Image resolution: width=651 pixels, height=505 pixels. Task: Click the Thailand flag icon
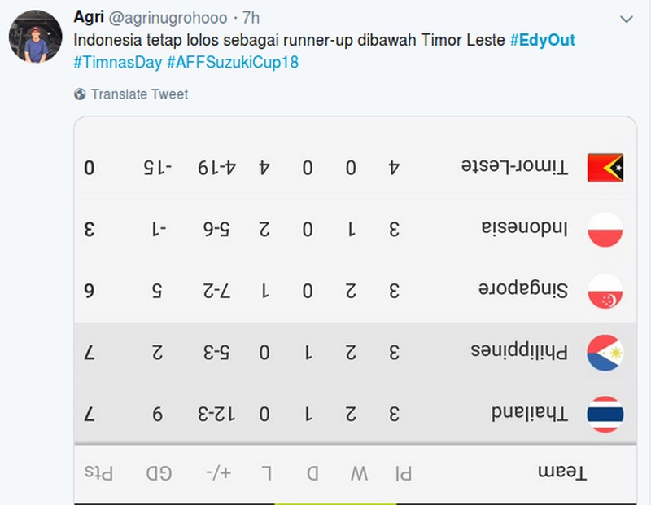point(605,414)
